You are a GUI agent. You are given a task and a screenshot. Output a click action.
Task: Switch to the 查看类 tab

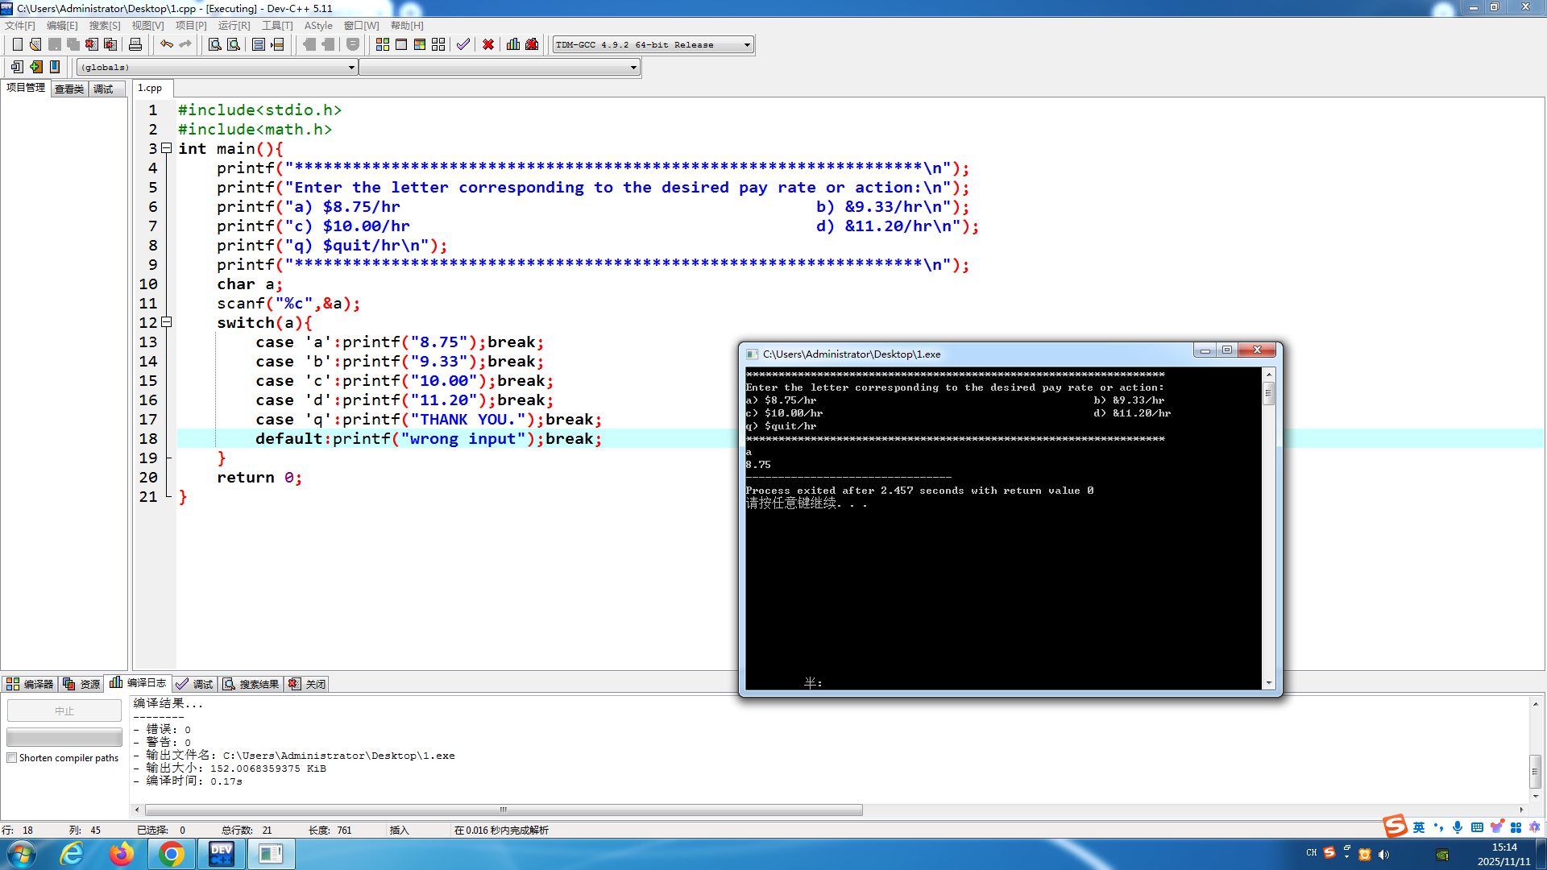(x=69, y=89)
